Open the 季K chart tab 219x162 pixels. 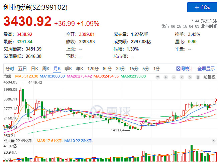68,69
